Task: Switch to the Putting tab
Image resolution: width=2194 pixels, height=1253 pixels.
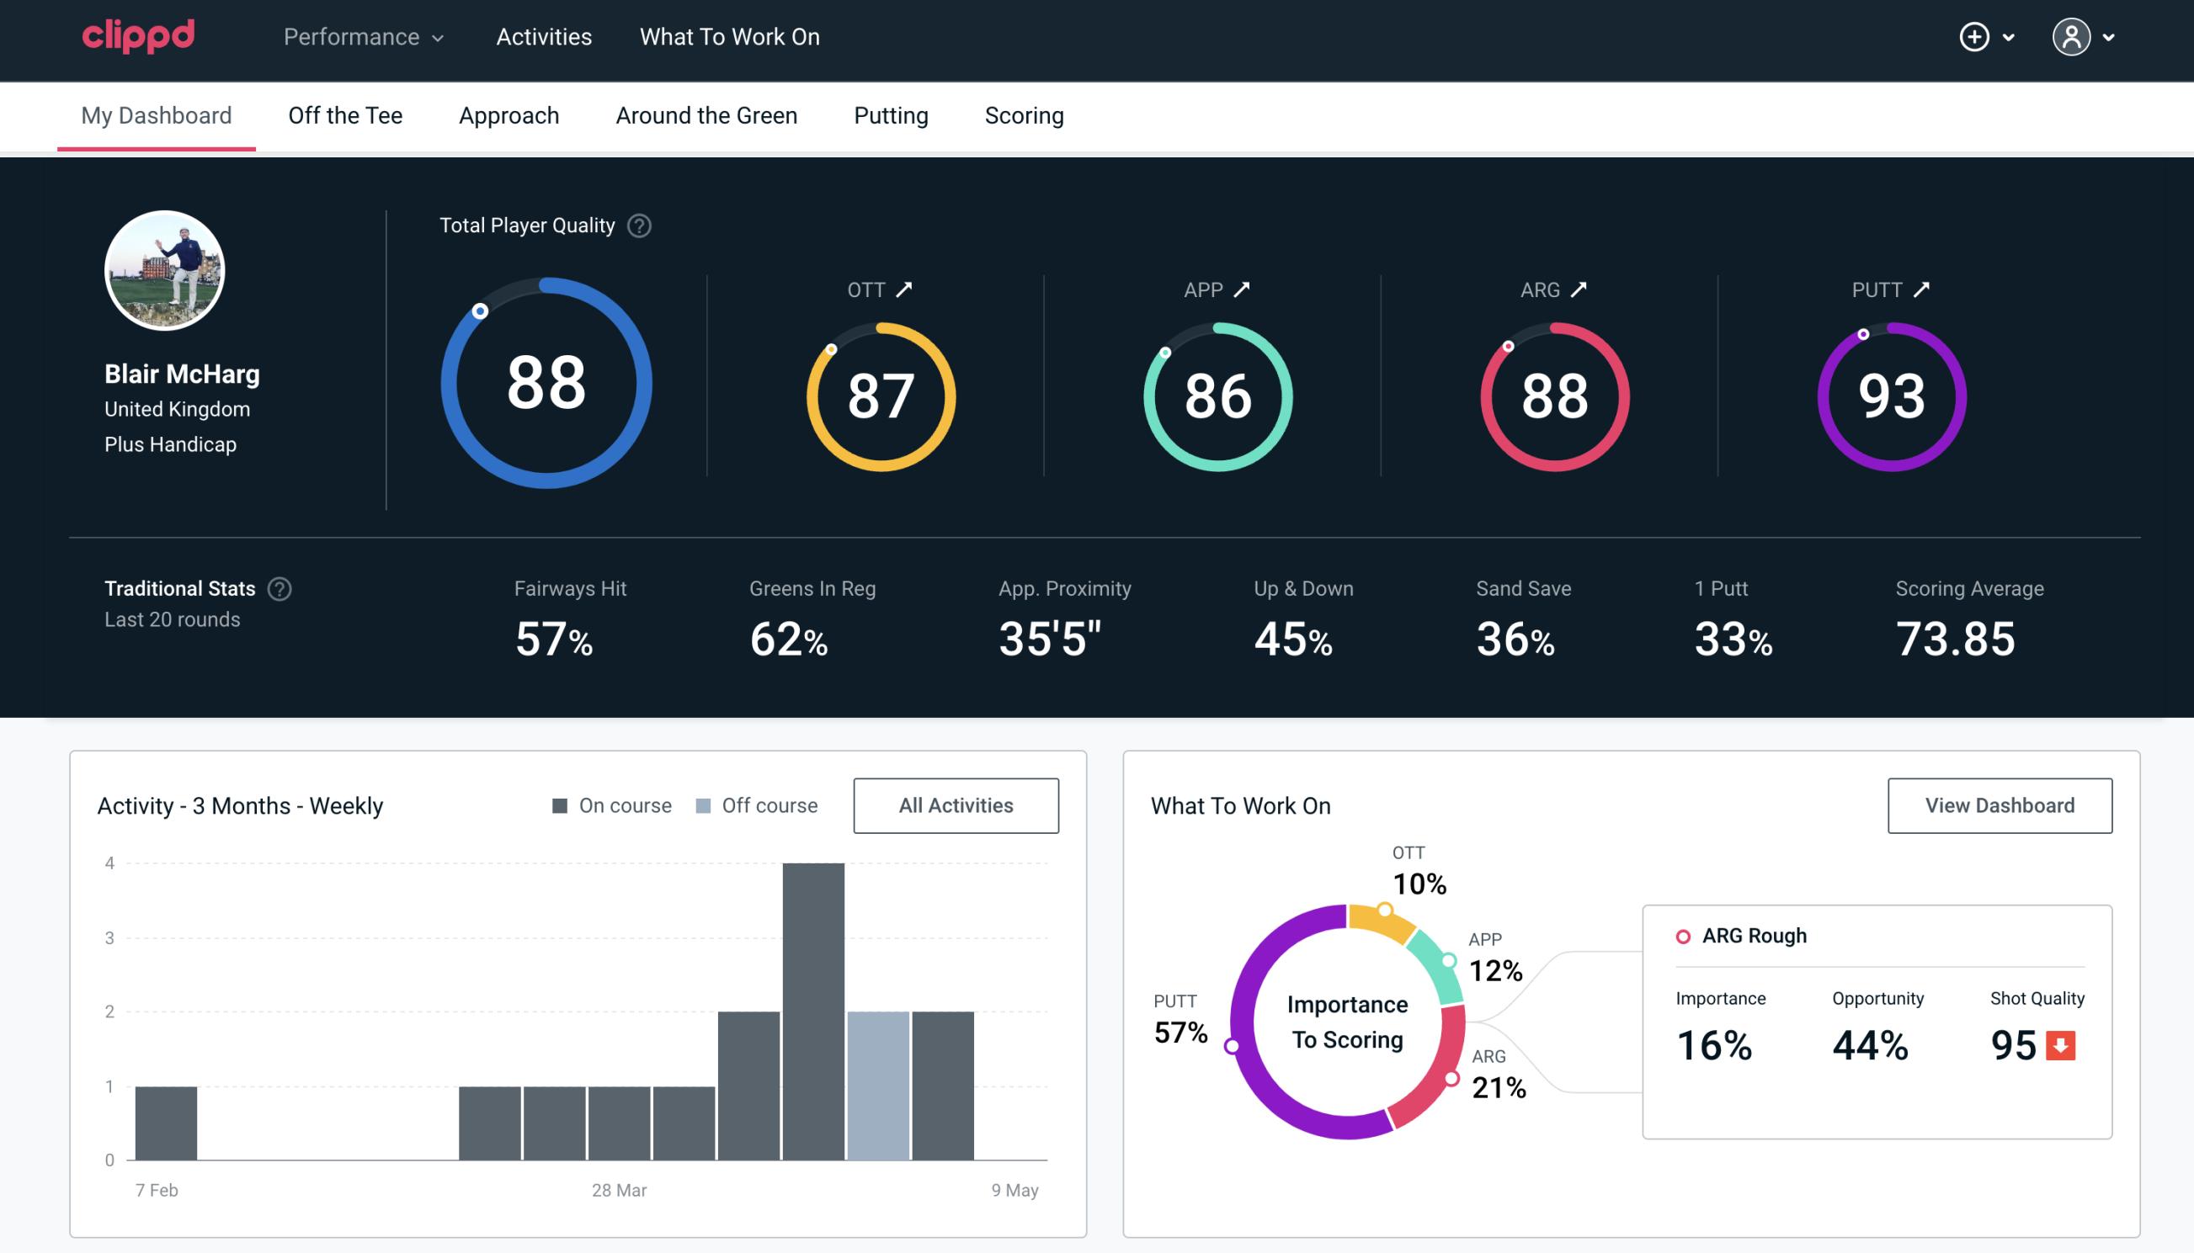Action: click(x=891, y=116)
